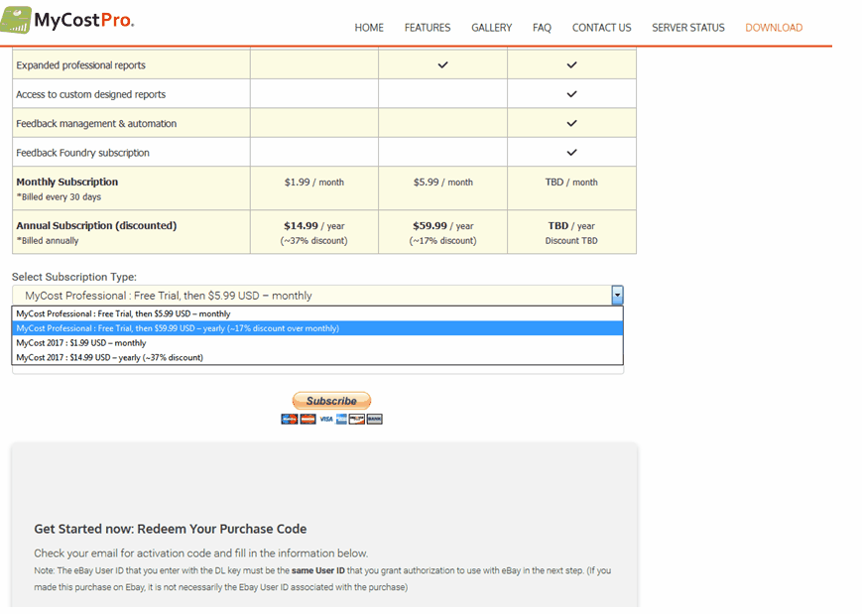Click the '(~17% discount)' note
The width and height of the screenshot is (862, 614).
coord(443,241)
